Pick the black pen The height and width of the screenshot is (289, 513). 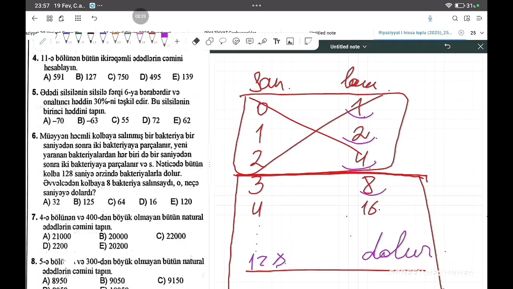click(91, 38)
